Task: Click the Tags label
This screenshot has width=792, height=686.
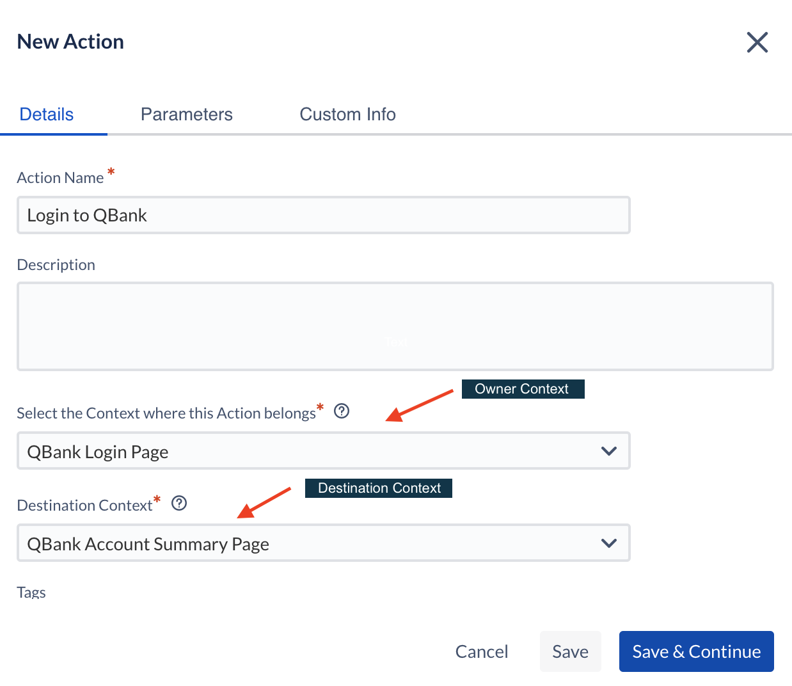Action: coord(31,592)
